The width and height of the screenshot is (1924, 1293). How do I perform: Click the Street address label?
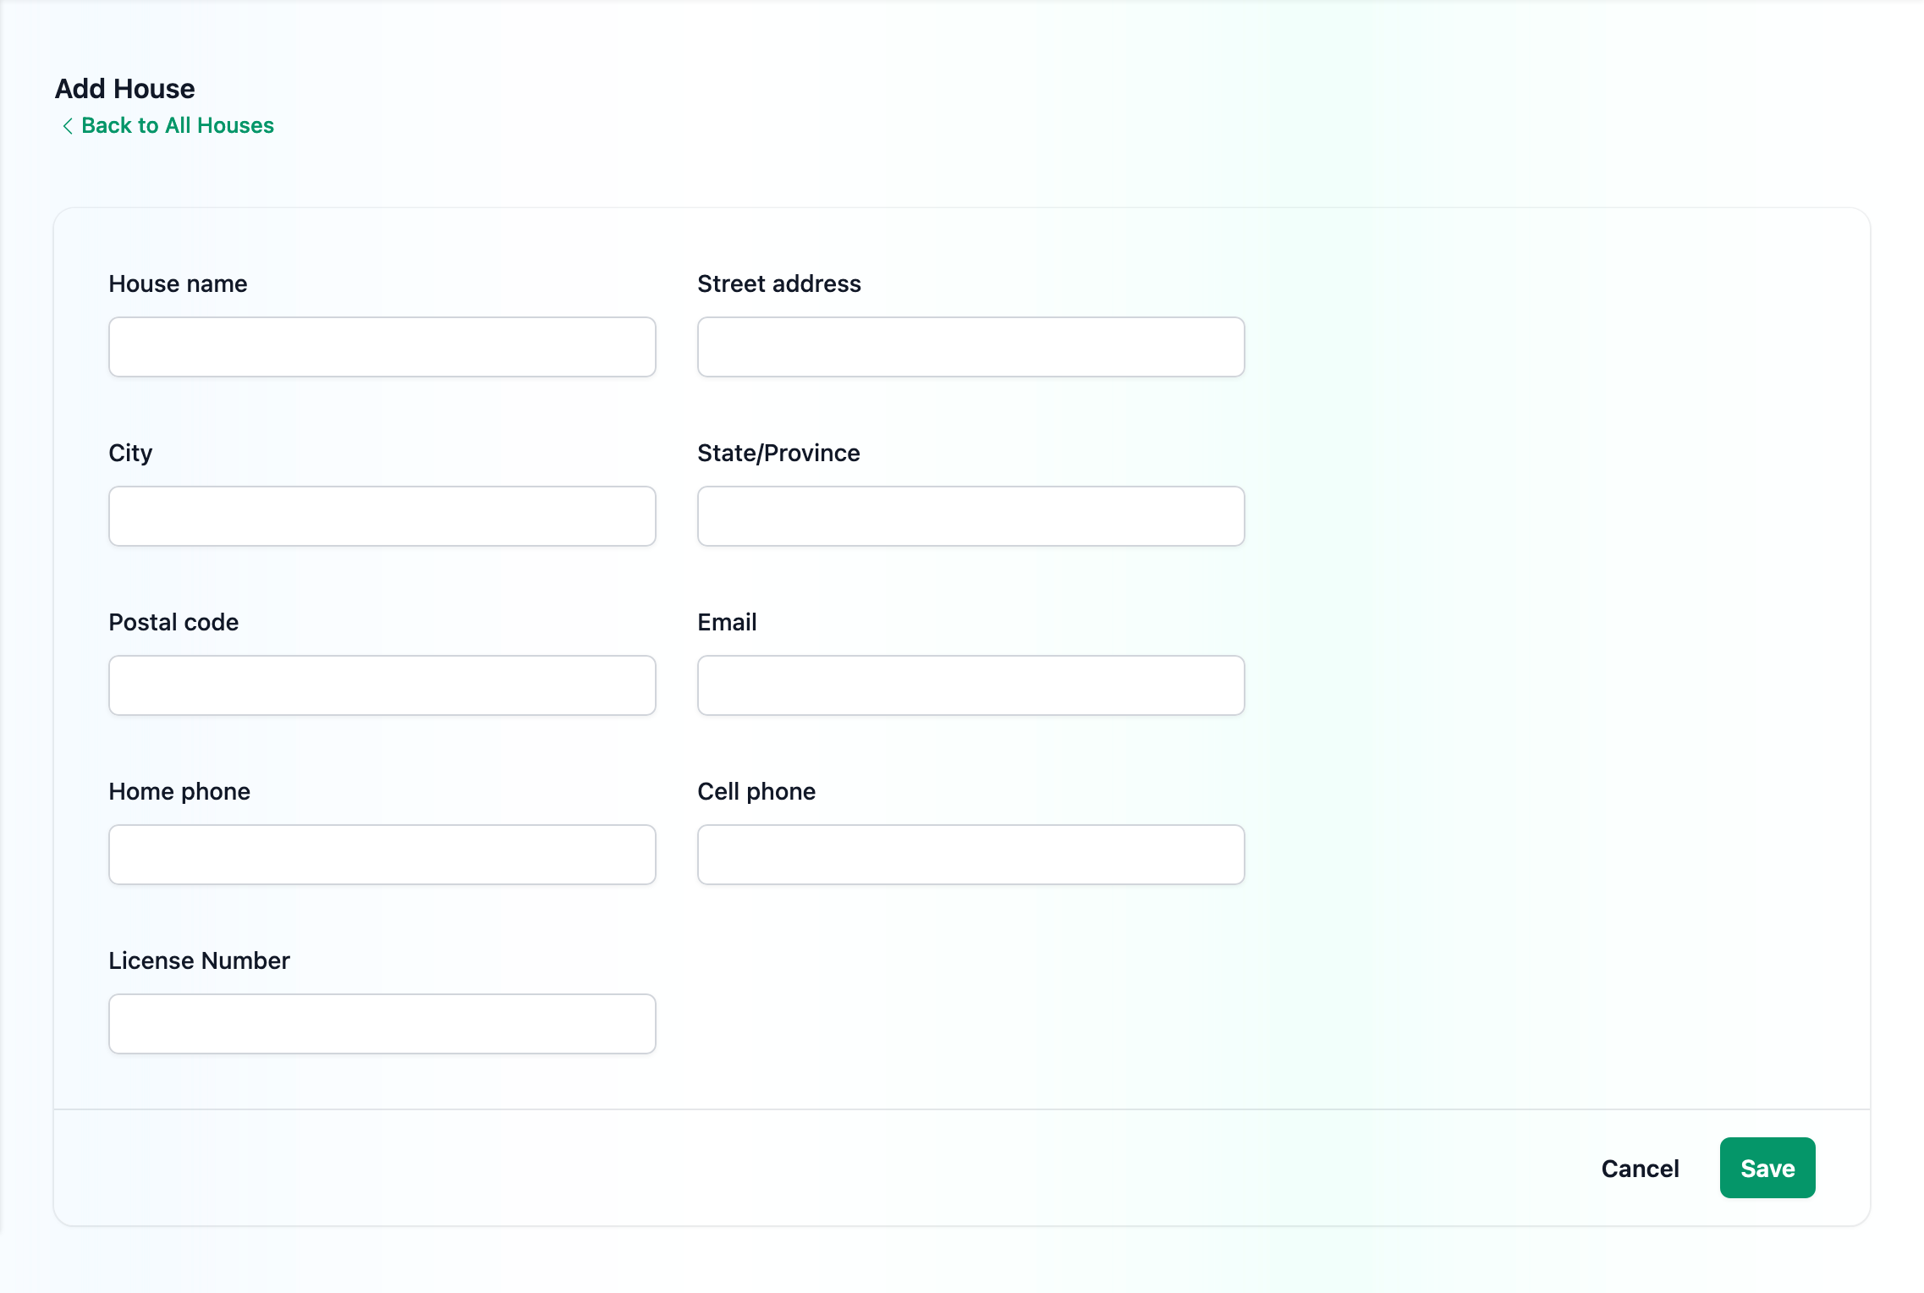click(x=778, y=284)
